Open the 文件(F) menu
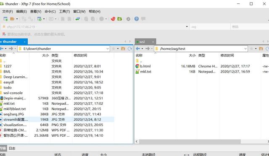The image size is (269, 156). tap(8, 11)
